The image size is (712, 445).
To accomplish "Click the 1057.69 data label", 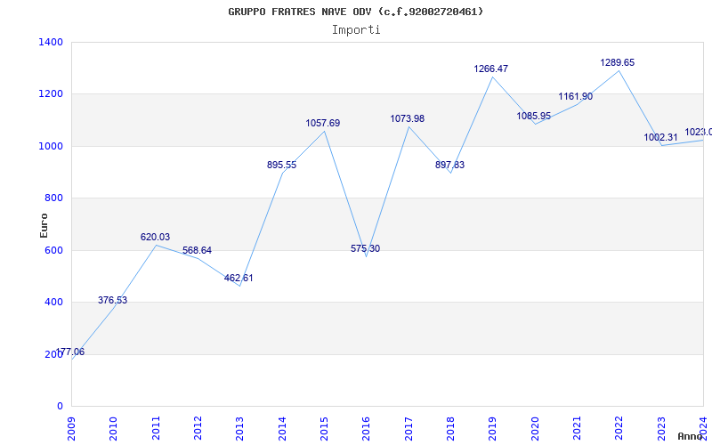I will tap(323, 123).
